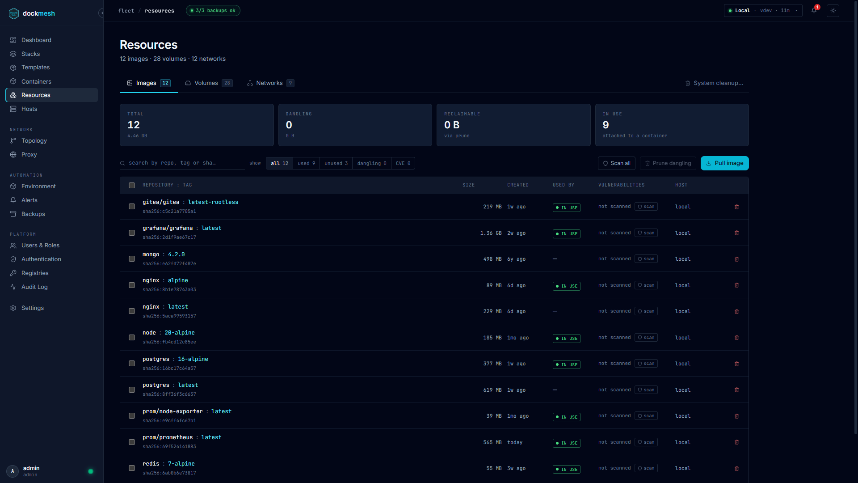Filter images by 'used 9'

(307, 163)
